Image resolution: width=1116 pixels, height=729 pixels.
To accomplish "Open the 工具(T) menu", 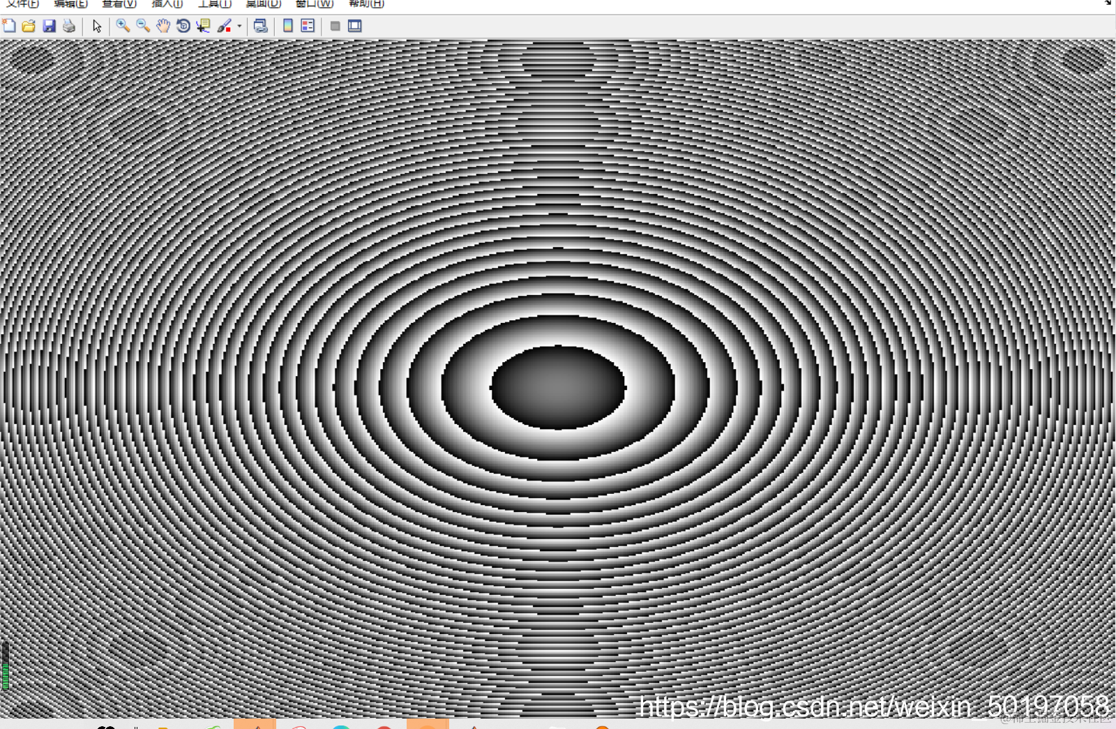I will [214, 3].
